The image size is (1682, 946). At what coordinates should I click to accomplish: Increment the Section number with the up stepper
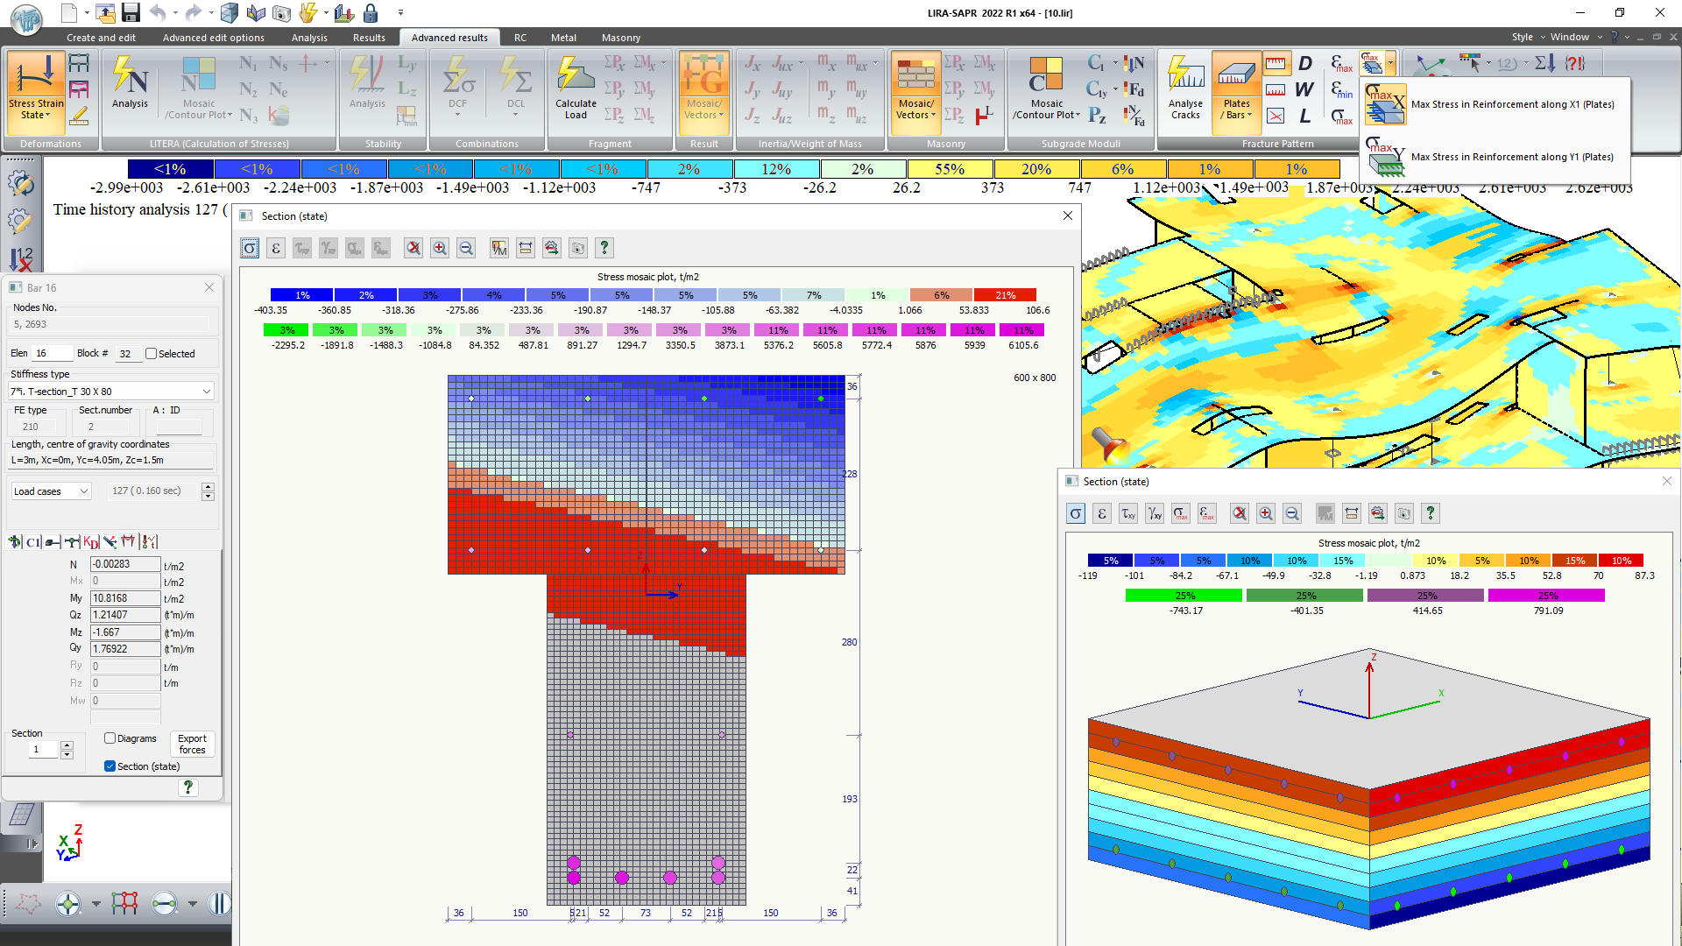pyautogui.click(x=68, y=745)
